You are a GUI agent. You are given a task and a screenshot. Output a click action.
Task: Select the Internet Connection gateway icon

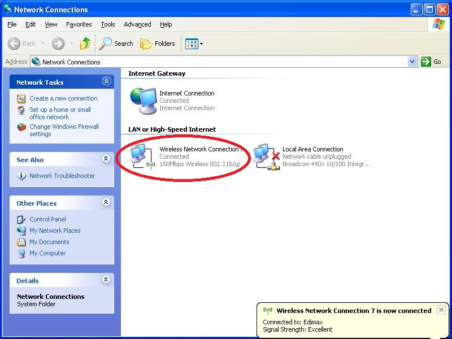[x=144, y=101]
